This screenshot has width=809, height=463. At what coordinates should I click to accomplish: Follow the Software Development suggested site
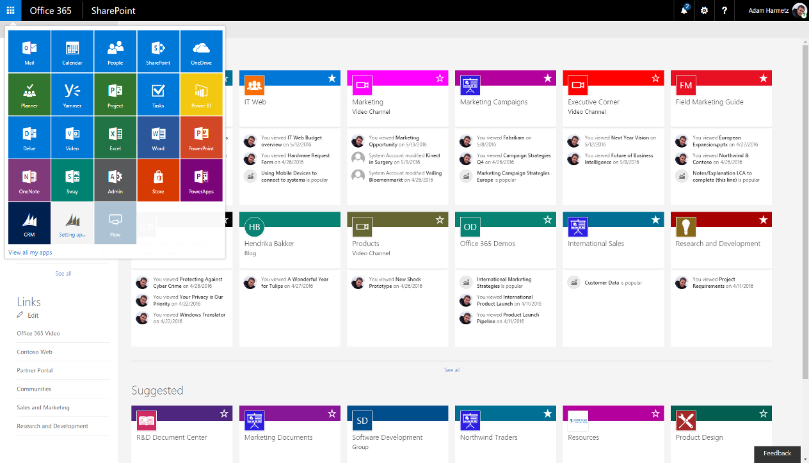(x=440, y=414)
